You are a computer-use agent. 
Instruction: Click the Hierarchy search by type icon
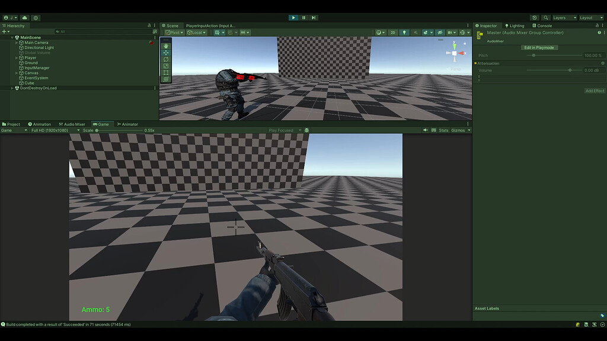click(x=155, y=32)
